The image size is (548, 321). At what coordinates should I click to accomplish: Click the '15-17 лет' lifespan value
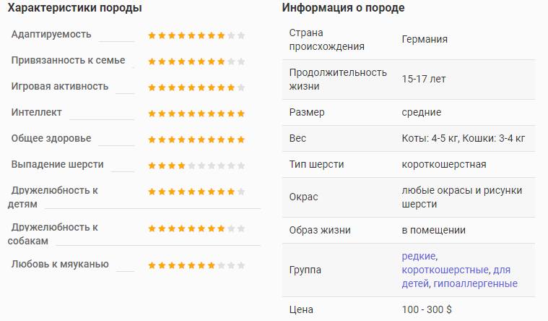click(424, 79)
